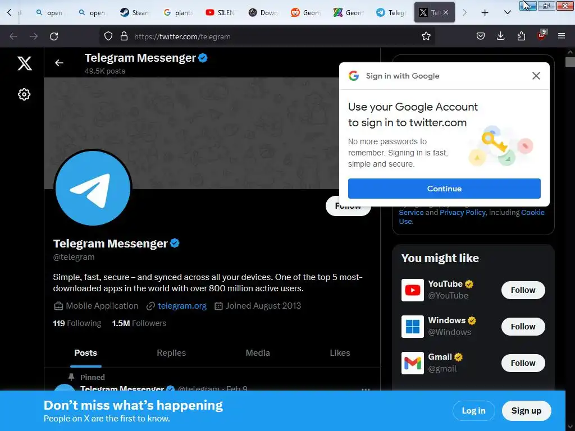
Task: Click the YouTube suggested account avatar
Action: pyautogui.click(x=413, y=290)
